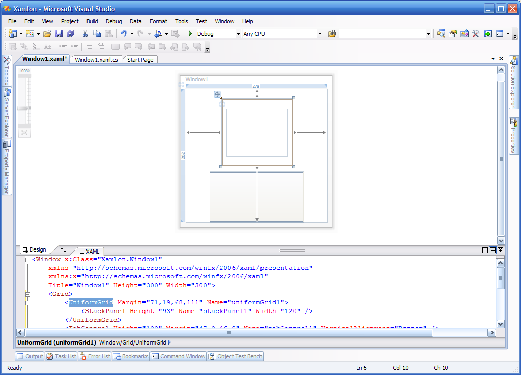521x375 pixels.
Task: Open the Error List panel
Action: 95,356
